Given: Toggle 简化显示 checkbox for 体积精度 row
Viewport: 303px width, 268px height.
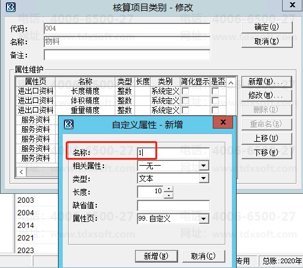Looking at the screenshot, I should [x=185, y=100].
